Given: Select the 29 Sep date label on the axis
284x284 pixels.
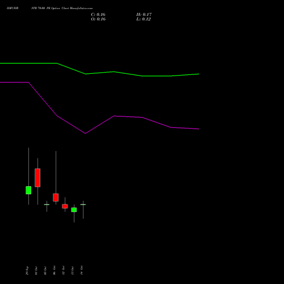Looking at the screenshot, I should (x=27, y=270).
